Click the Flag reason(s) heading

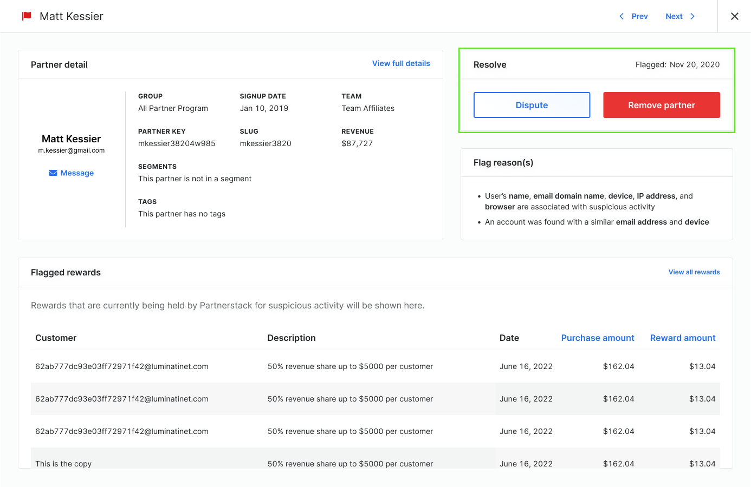point(503,162)
